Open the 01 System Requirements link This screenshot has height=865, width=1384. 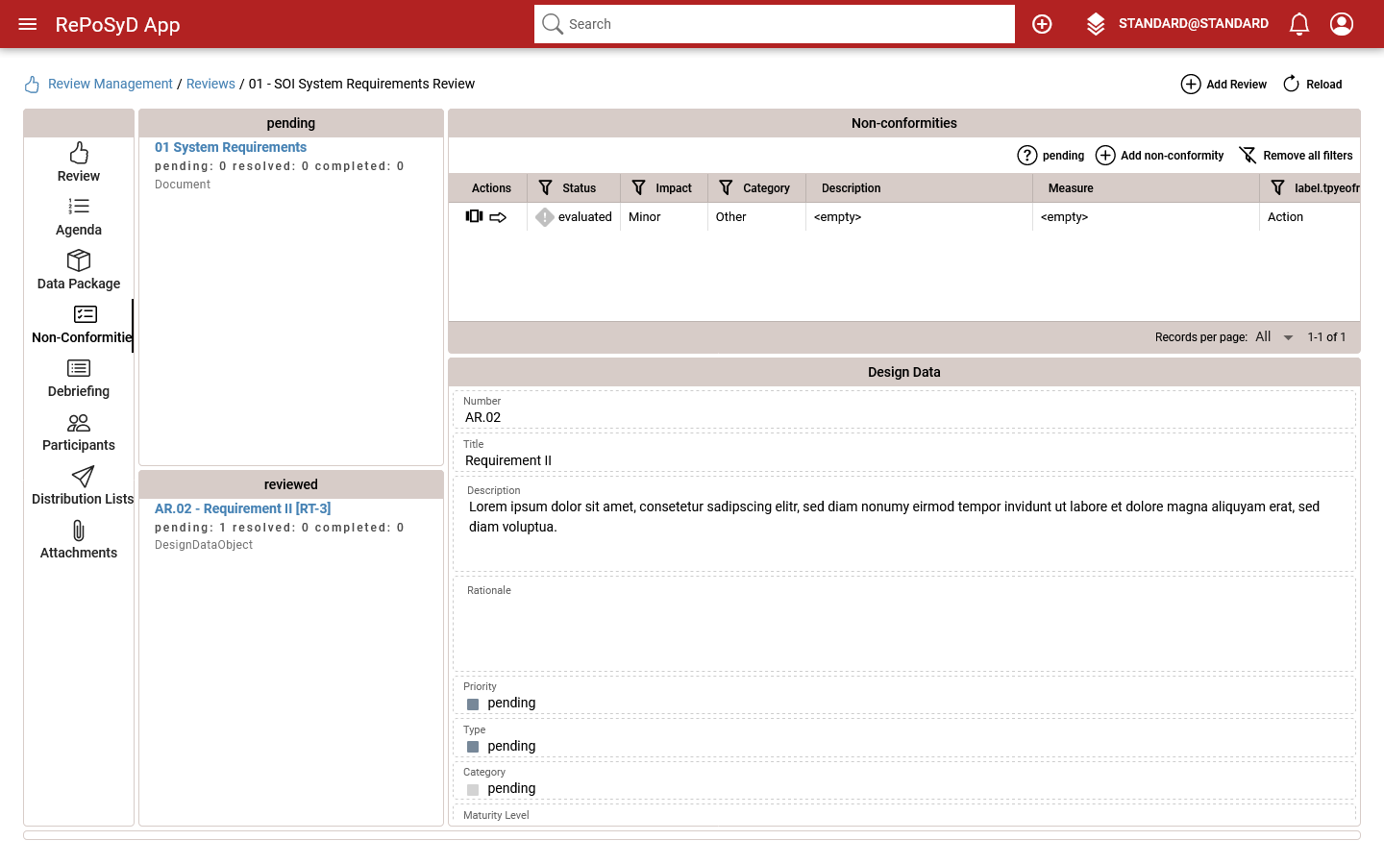point(231,147)
